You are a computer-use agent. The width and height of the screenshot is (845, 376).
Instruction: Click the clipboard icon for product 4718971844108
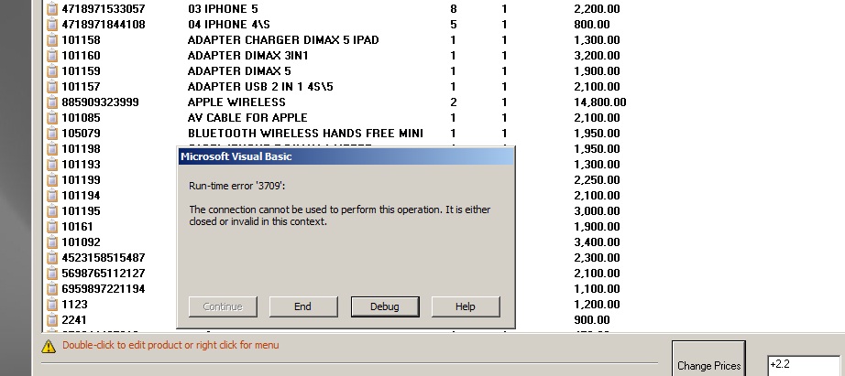pyautogui.click(x=51, y=24)
